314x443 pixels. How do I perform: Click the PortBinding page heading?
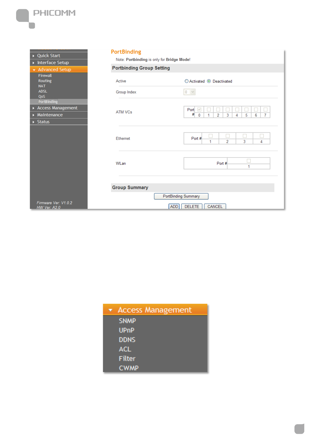pos(126,52)
